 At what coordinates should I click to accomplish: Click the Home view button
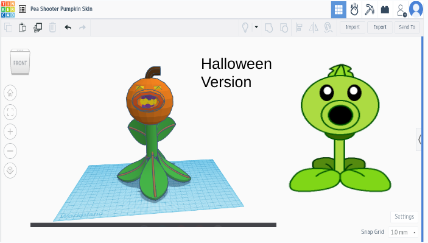(10, 93)
